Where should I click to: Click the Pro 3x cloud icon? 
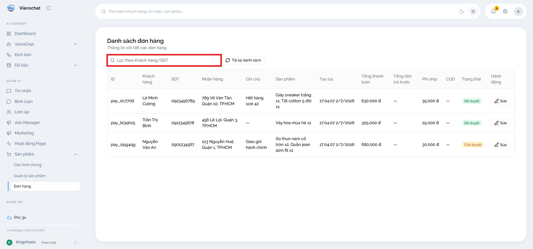(x=9, y=218)
